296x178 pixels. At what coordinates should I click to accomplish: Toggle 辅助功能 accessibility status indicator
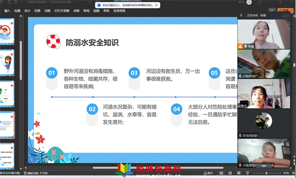36,173
